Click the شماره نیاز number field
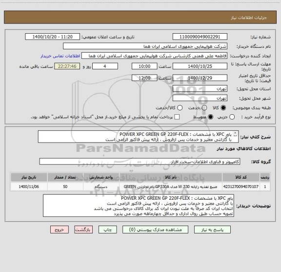Image resolution: width=281 pixels, height=272 pixels. click(x=200, y=37)
